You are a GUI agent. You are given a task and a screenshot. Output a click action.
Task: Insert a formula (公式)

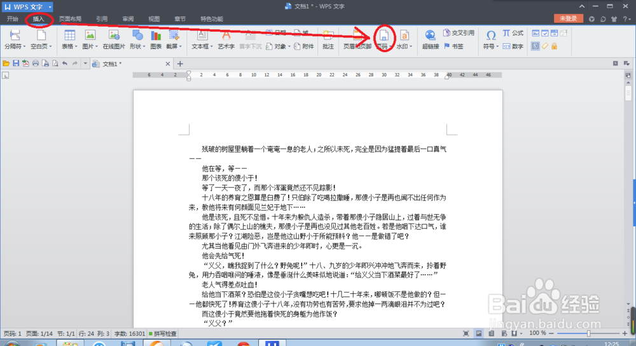pos(513,33)
